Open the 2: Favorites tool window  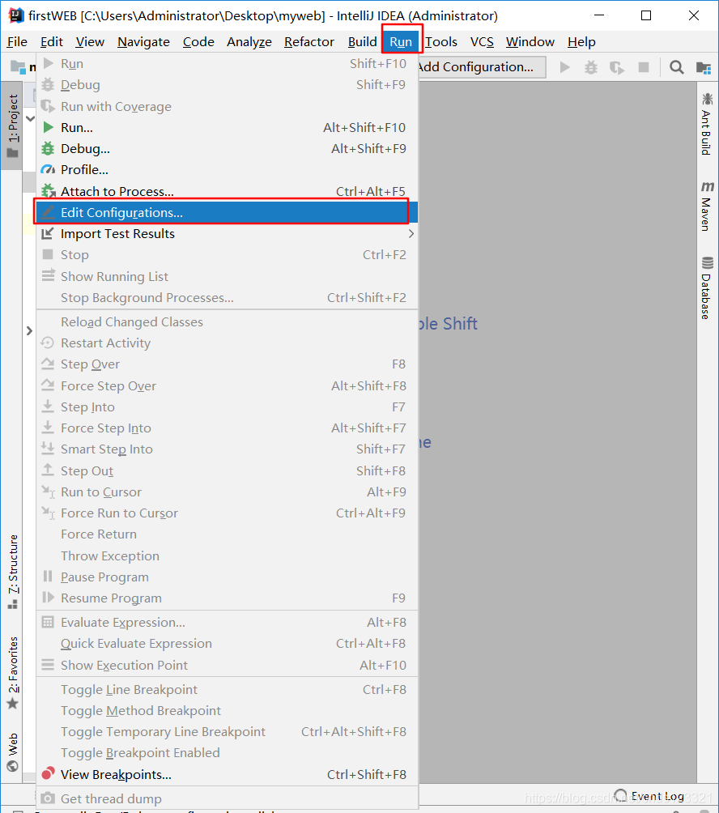tap(13, 672)
